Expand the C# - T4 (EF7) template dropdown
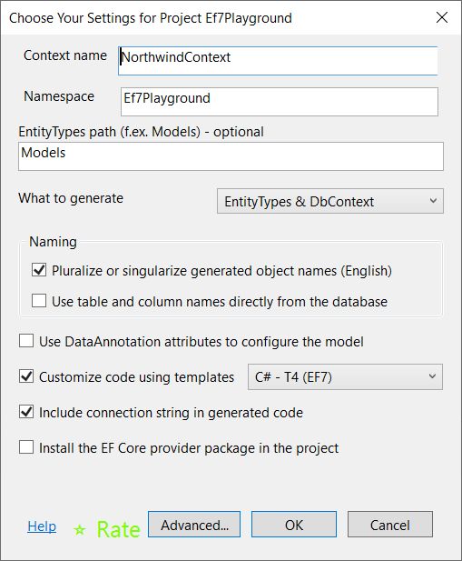Viewport: 462px width, 561px height. coord(345,376)
